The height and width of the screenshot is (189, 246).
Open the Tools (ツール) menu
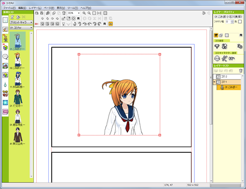[73, 8]
